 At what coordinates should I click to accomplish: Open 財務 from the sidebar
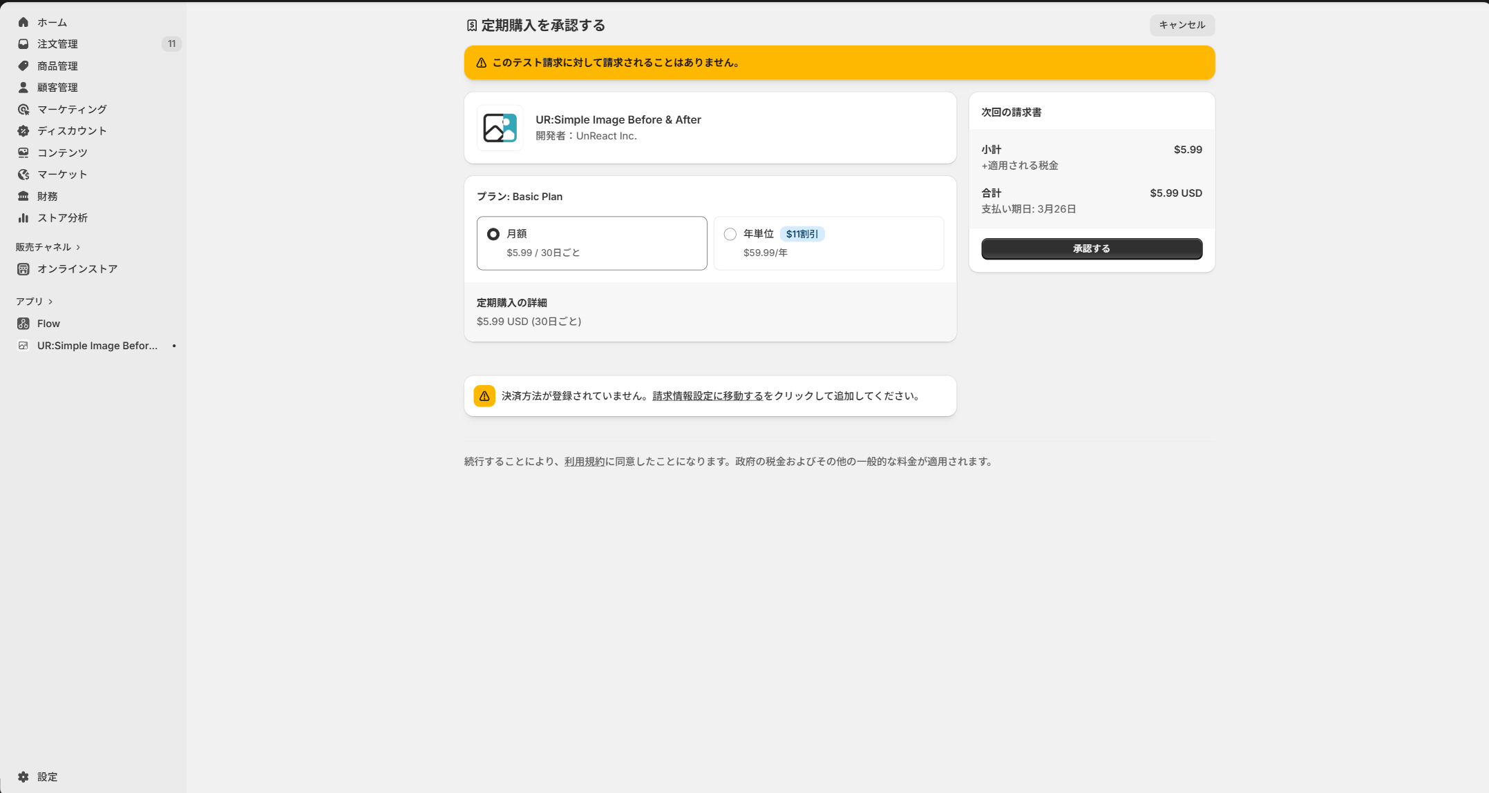[x=48, y=196]
